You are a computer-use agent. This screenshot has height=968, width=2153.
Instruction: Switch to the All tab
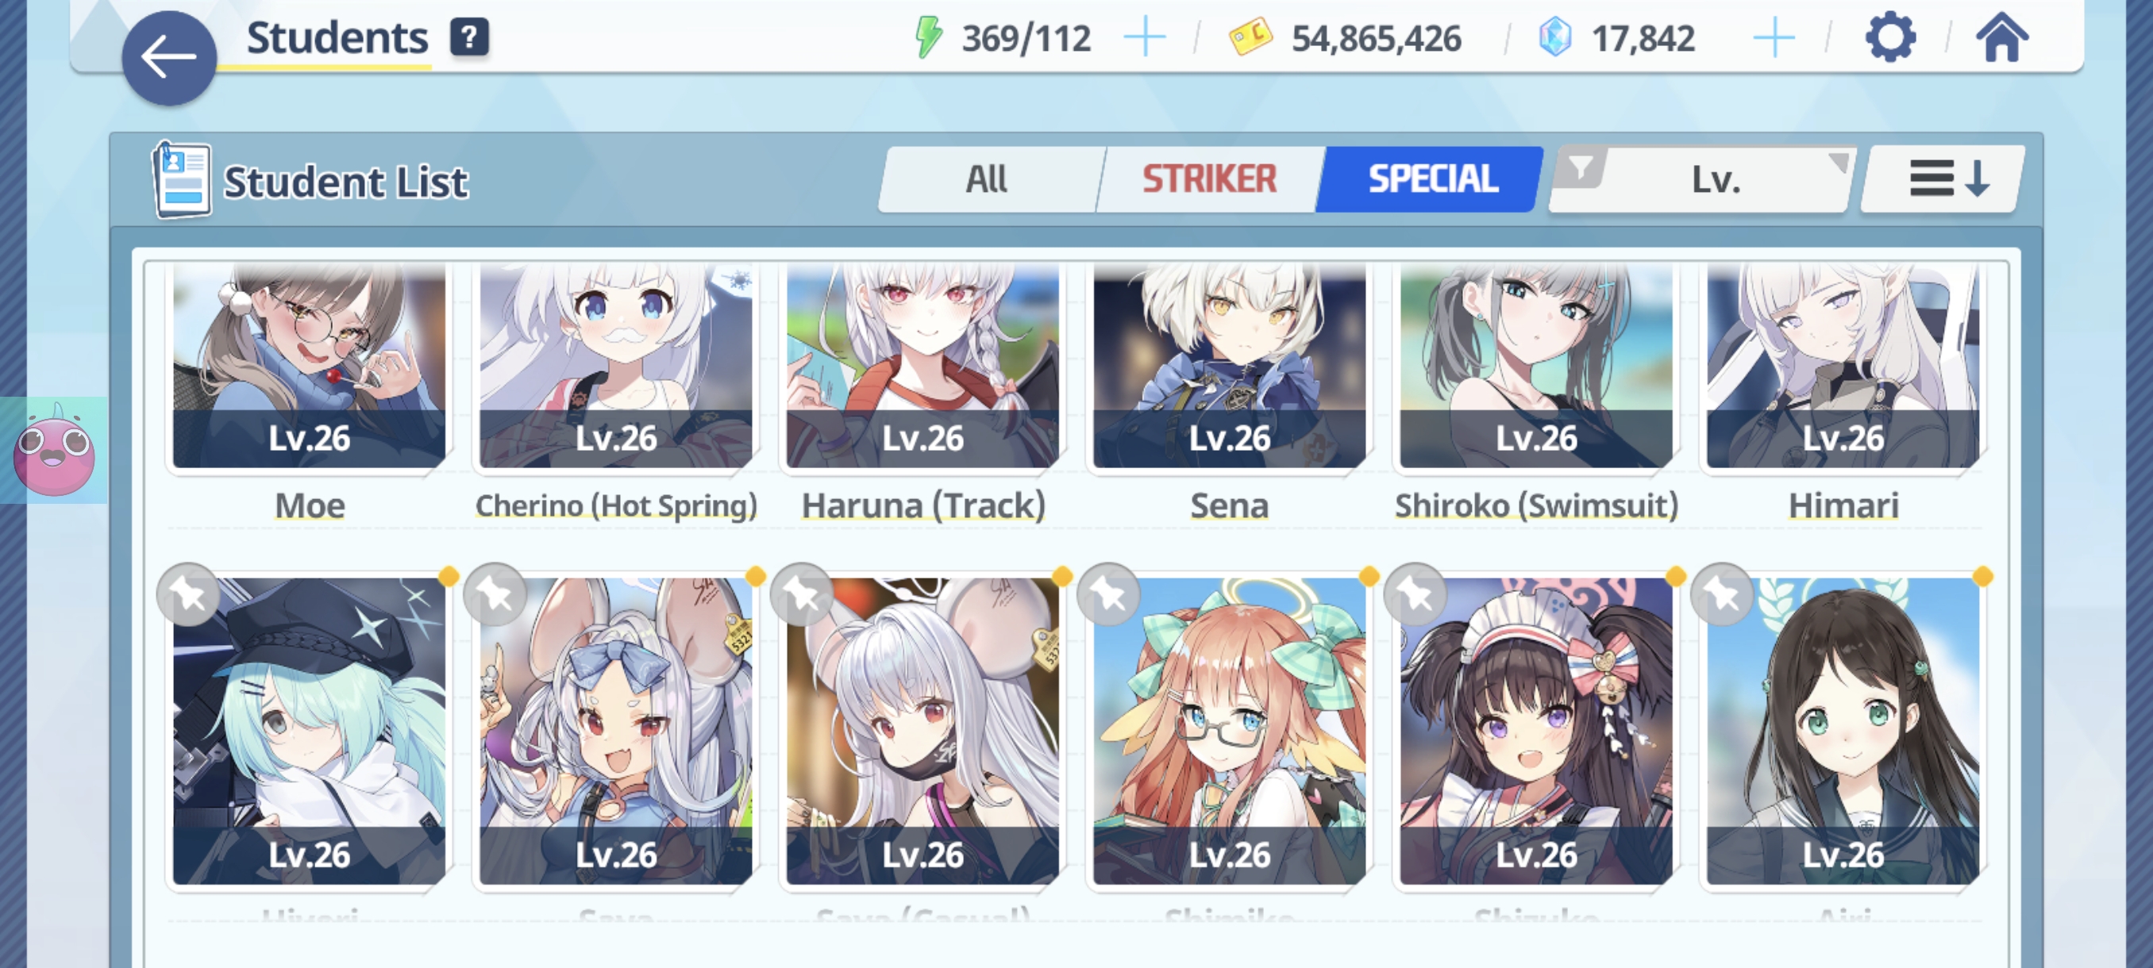(987, 179)
